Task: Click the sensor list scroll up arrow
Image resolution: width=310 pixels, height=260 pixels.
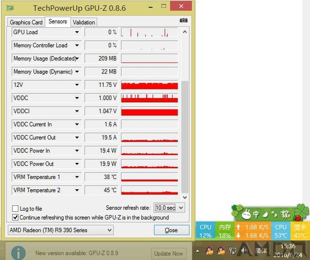Action: point(184,32)
